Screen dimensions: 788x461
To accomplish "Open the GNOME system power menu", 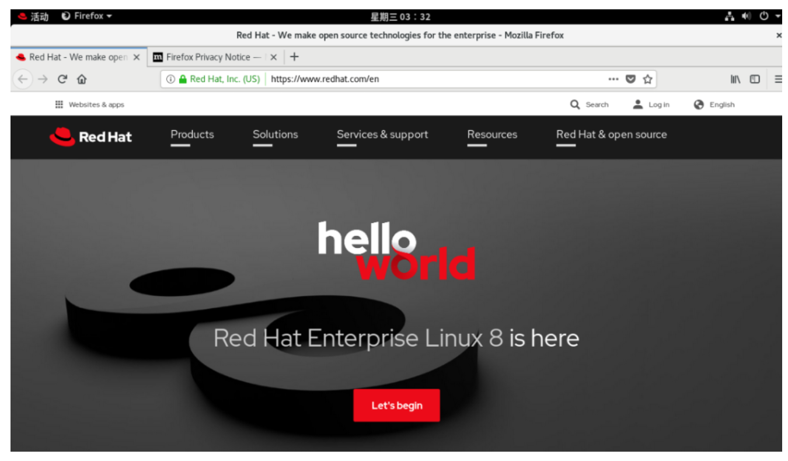I will pos(768,16).
